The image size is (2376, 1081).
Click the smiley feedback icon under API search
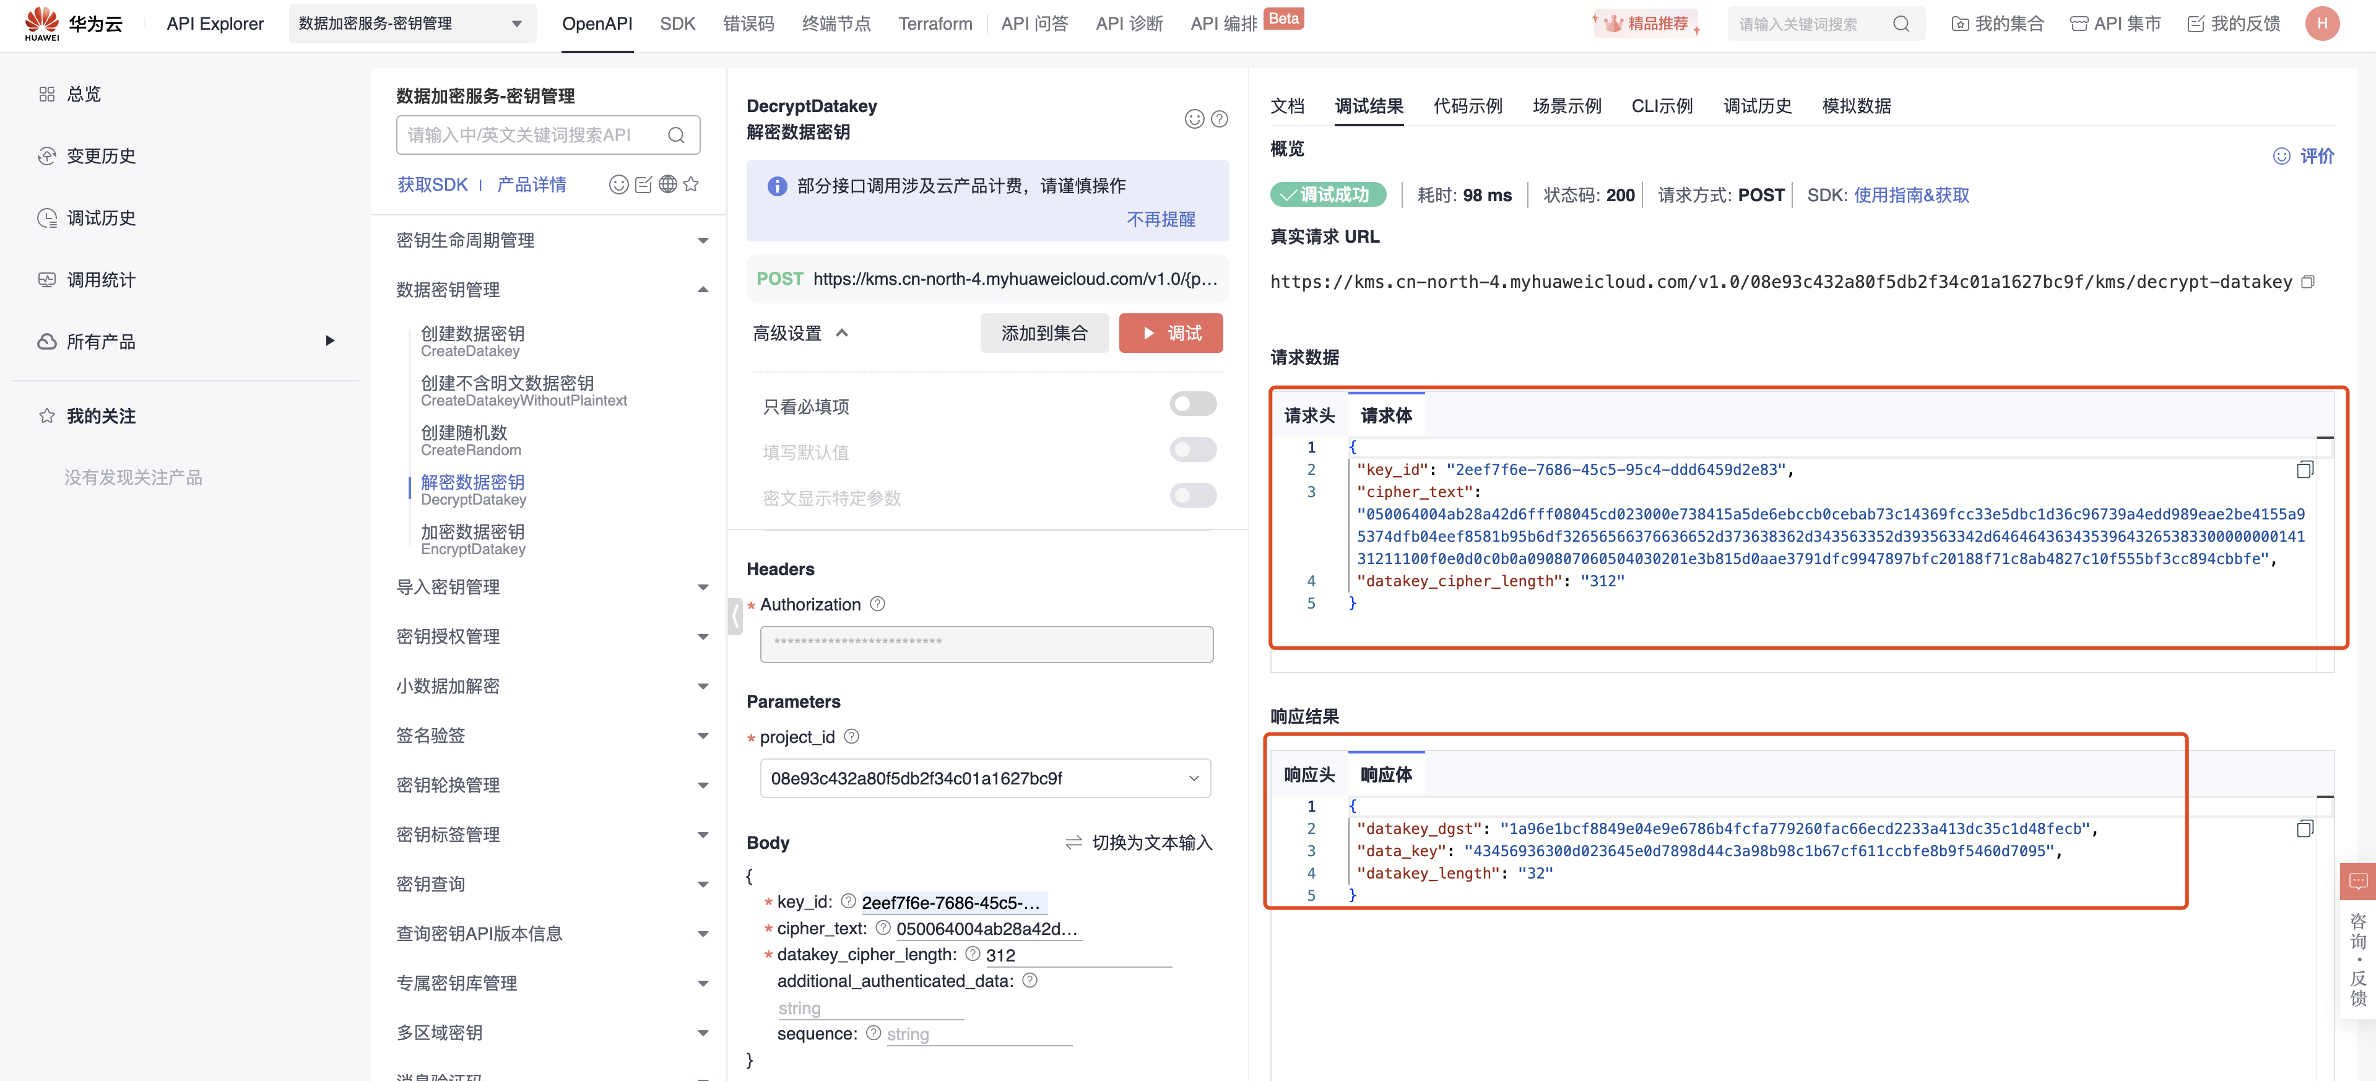click(x=619, y=185)
